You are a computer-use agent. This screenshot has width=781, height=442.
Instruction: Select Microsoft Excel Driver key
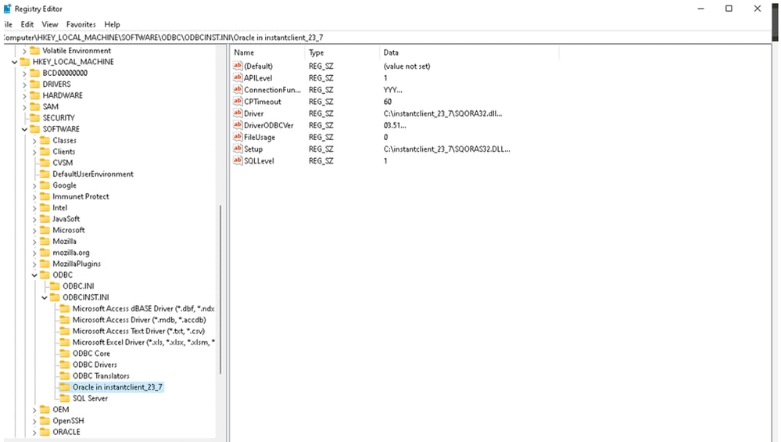tap(143, 343)
